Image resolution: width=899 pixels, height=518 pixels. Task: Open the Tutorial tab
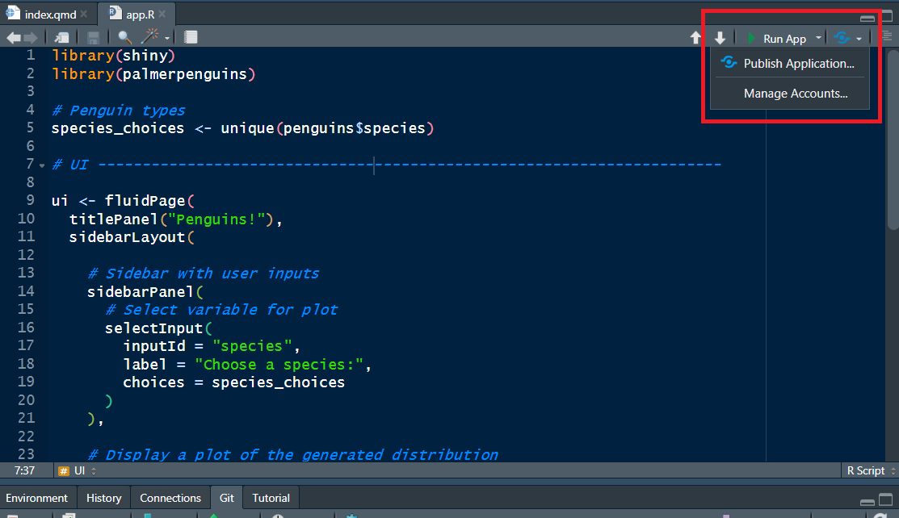coord(270,498)
